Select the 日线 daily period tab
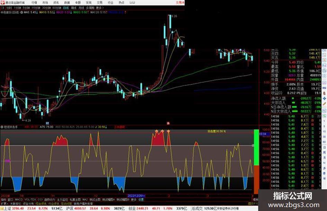Image resolution: width=327 pixels, height=211 pixels. (66, 8)
